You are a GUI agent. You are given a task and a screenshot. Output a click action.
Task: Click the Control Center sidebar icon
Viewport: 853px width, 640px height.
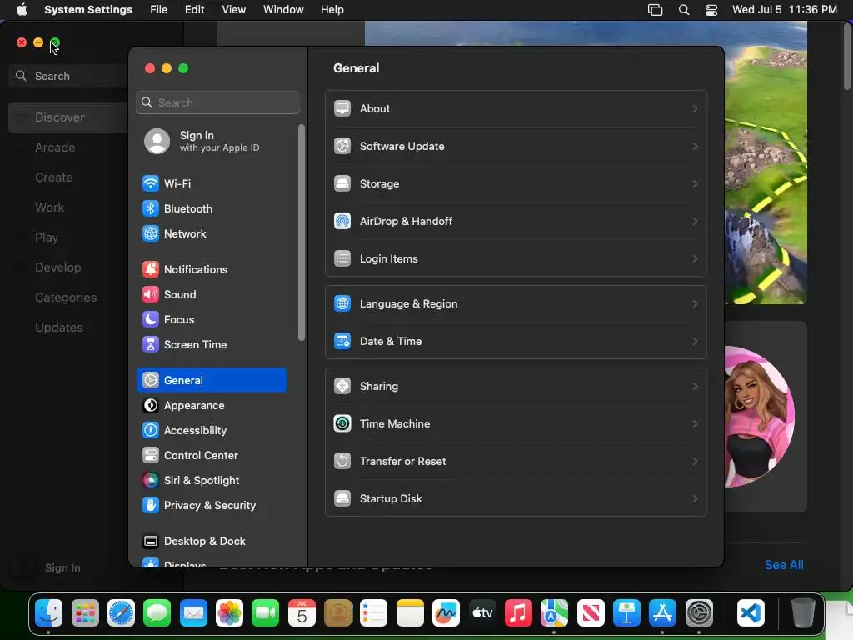(x=151, y=456)
